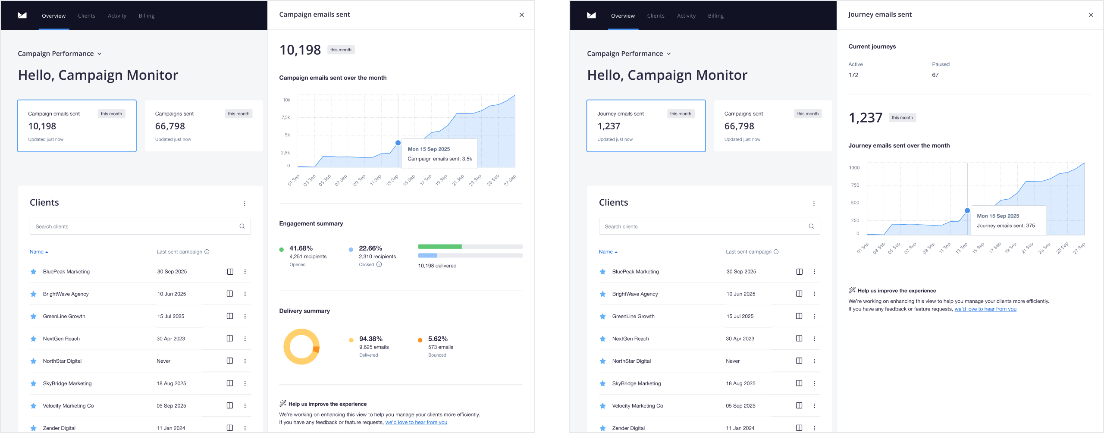The height and width of the screenshot is (433, 1104).
Task: Open NextGen Reach side panel in left window
Action: [x=230, y=339]
